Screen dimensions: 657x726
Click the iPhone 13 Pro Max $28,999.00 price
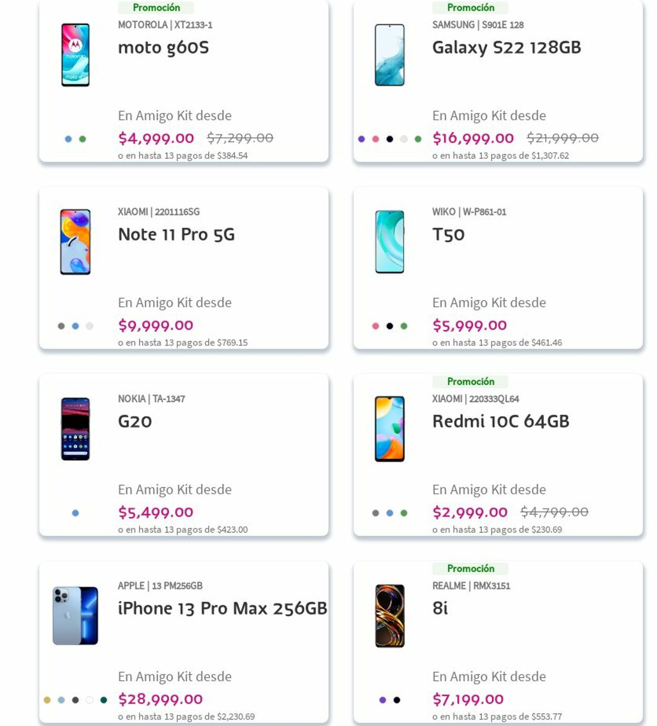(160, 699)
